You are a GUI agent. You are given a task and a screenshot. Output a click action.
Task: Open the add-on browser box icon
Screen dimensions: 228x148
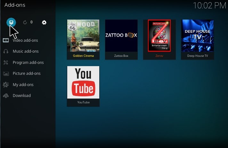coord(11,22)
